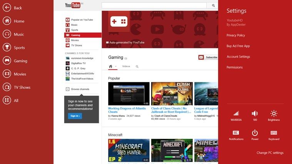Click Working Dragons of Atlantis Cheats title

pos(127,110)
